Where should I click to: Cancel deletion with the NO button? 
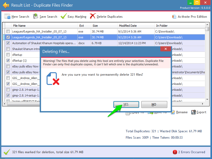click(x=154, y=105)
